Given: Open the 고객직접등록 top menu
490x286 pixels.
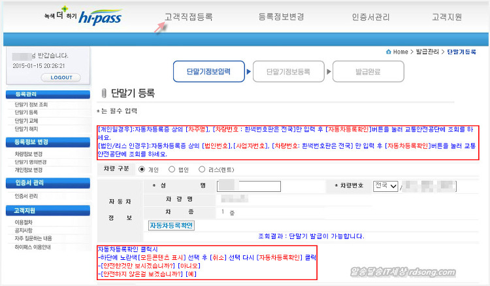Looking at the screenshot, I should click(188, 17).
